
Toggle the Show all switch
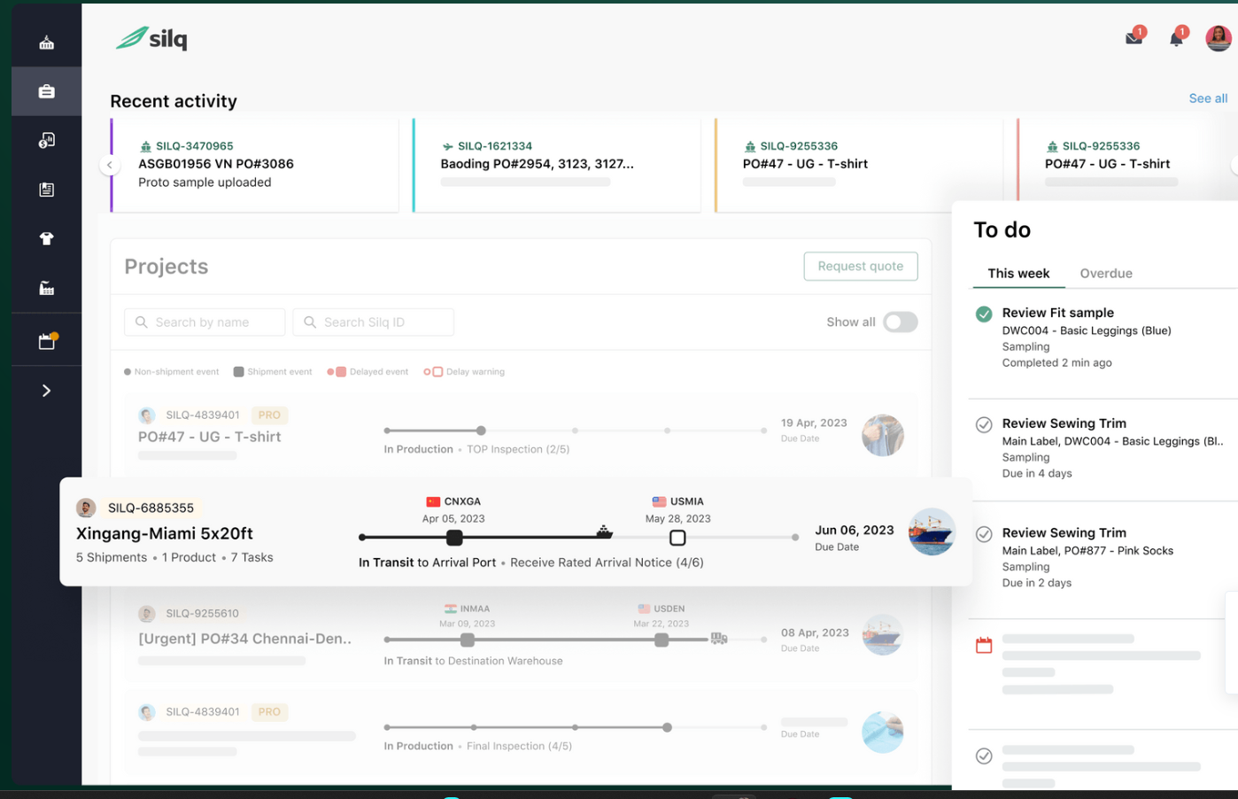pos(900,322)
